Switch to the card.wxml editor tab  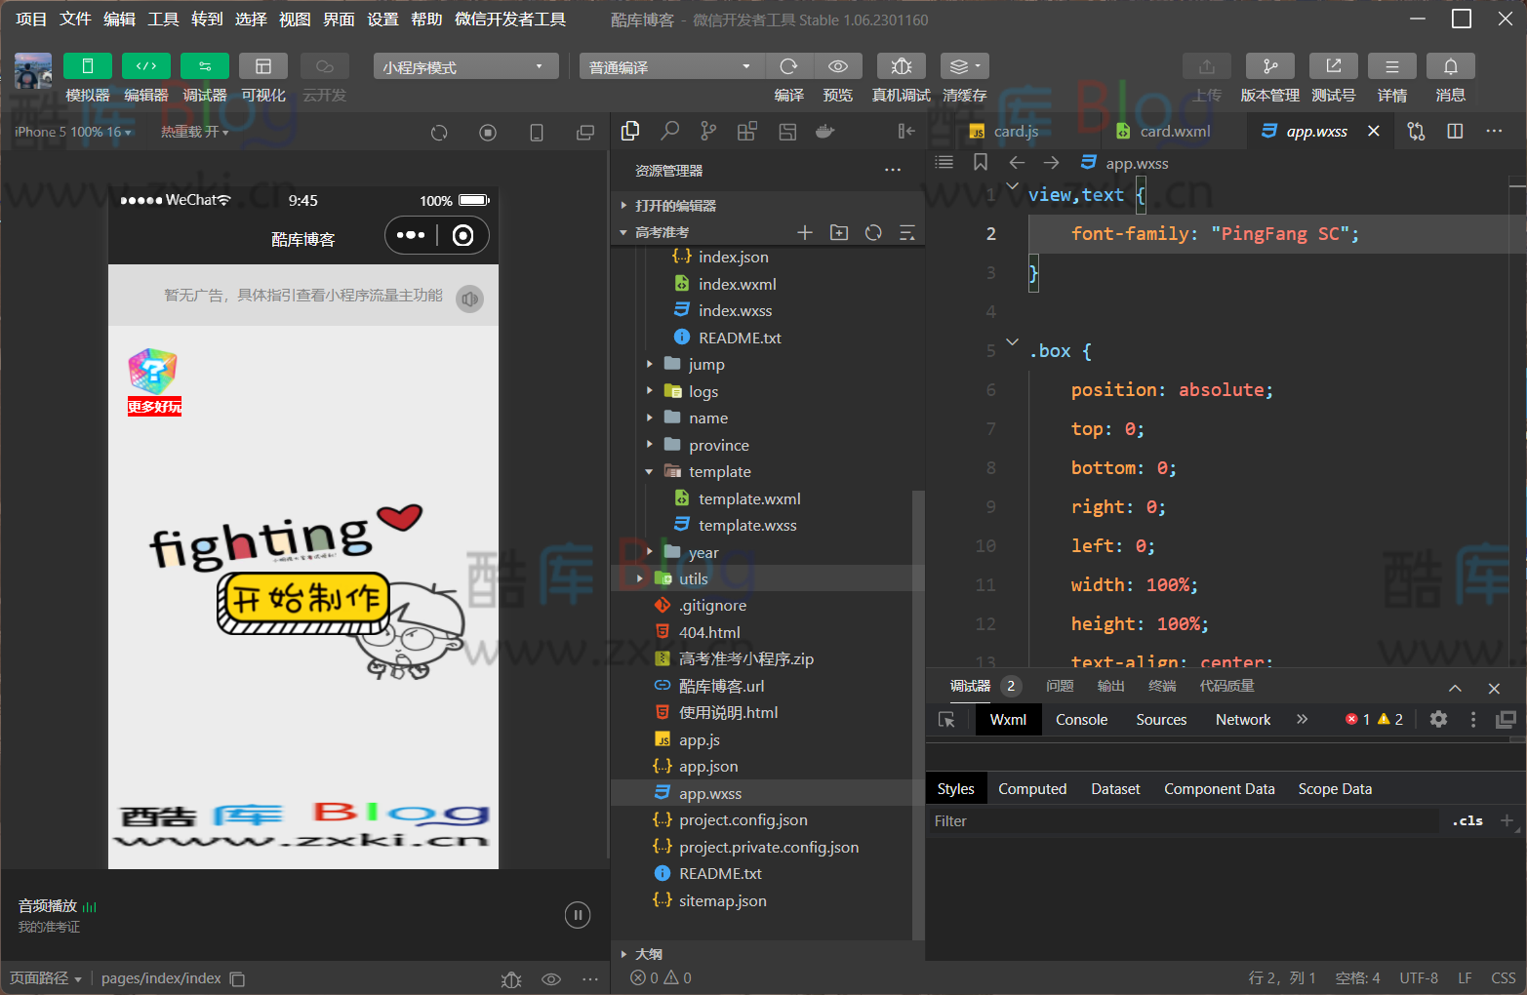point(1174,132)
